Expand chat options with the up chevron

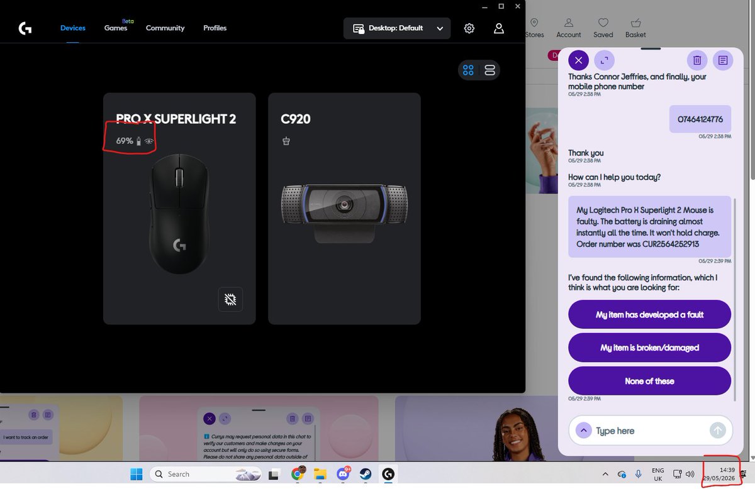point(583,431)
